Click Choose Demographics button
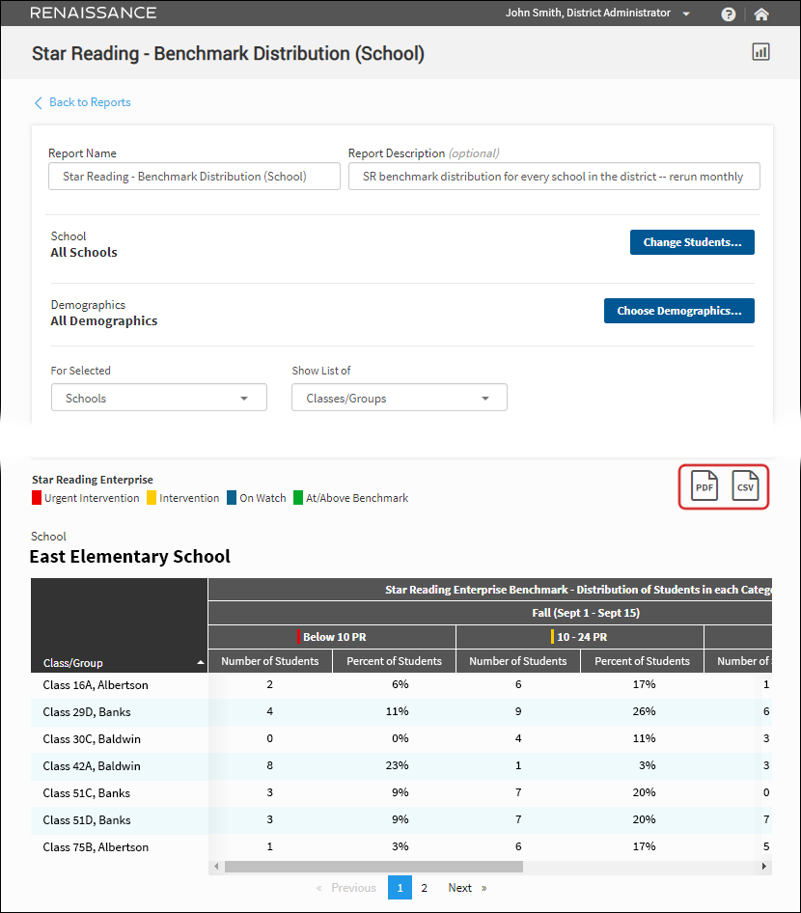Screen dimensions: 801x913 coord(679,311)
